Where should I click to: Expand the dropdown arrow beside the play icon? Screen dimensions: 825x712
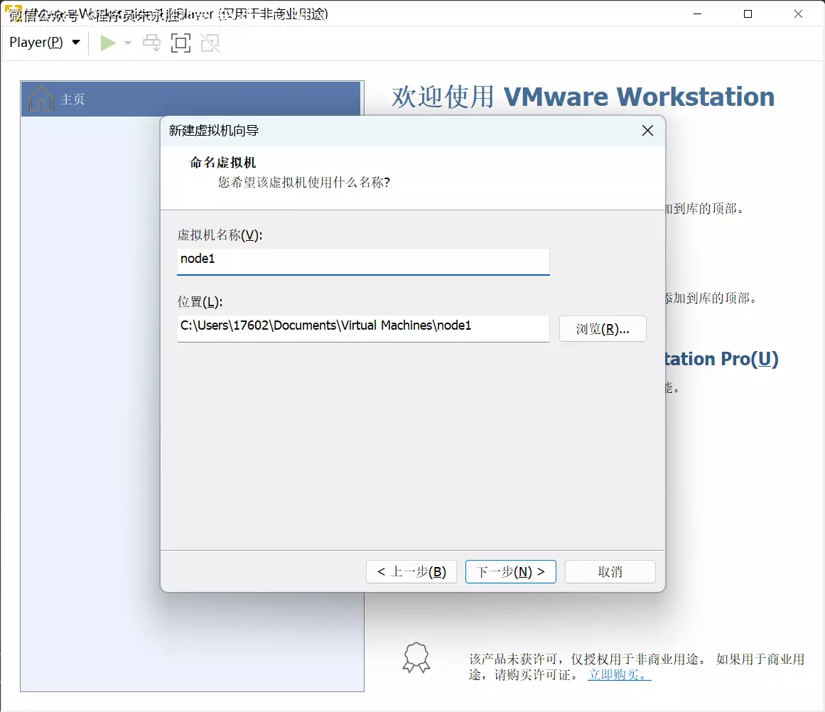(x=128, y=43)
